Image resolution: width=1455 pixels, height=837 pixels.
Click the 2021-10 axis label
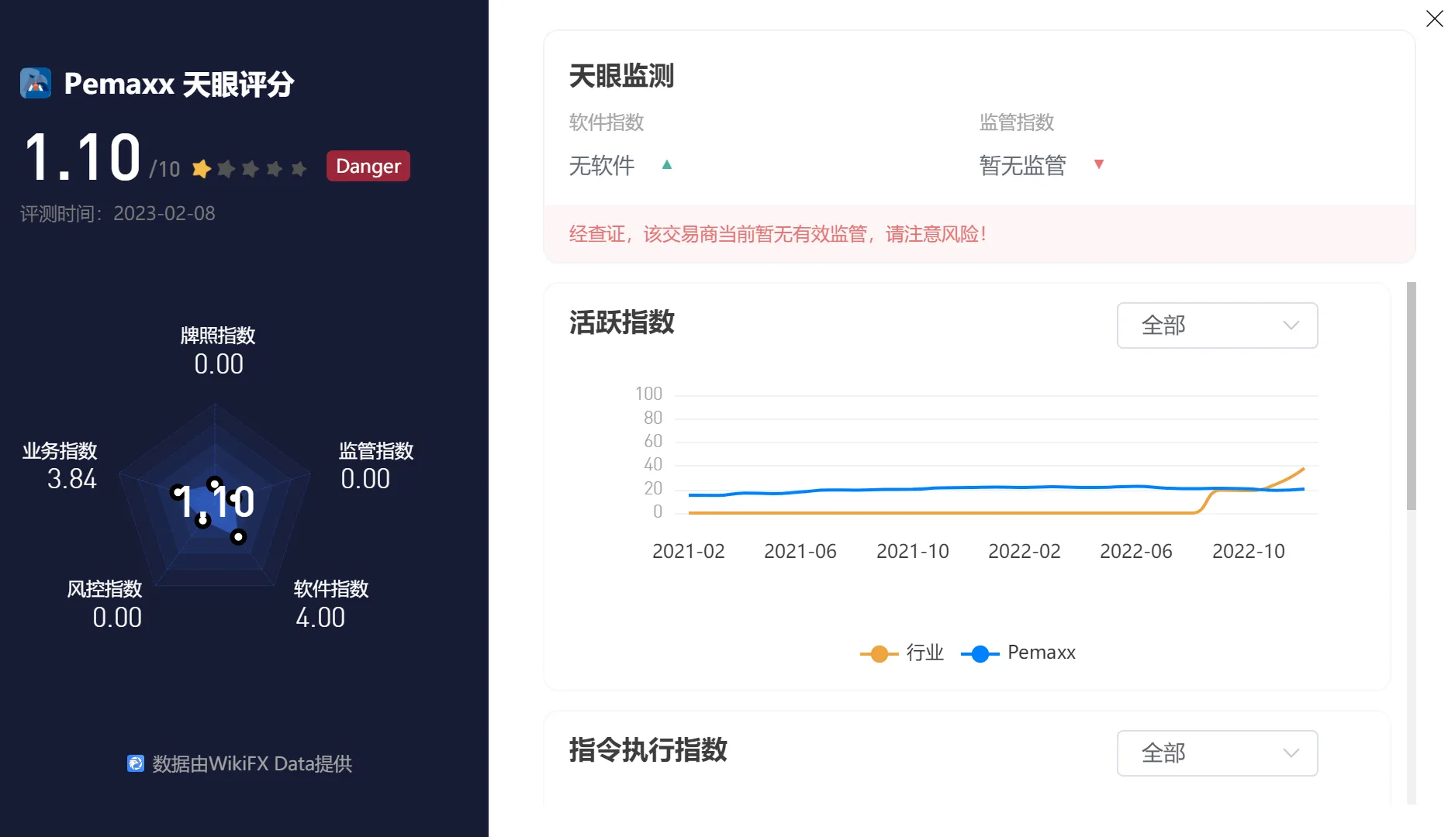click(x=913, y=551)
